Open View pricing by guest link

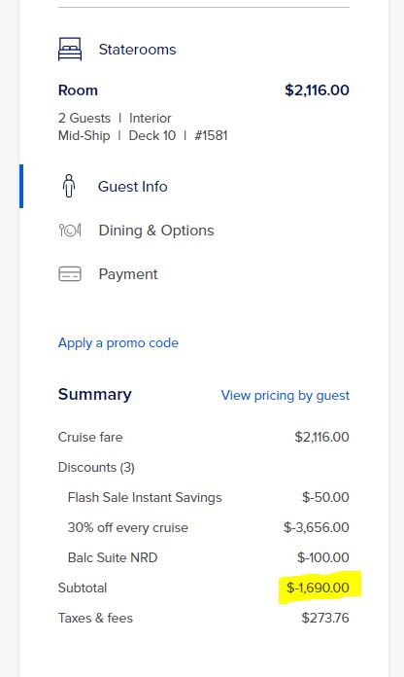(285, 395)
